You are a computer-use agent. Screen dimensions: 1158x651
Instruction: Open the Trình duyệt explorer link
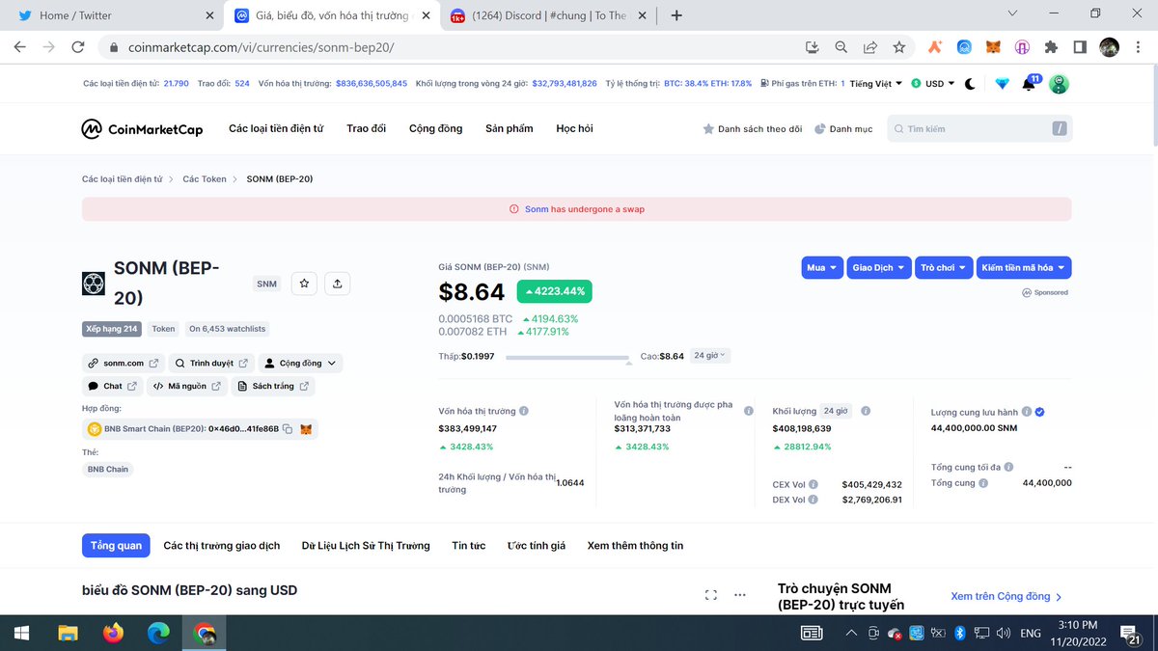[x=211, y=364]
